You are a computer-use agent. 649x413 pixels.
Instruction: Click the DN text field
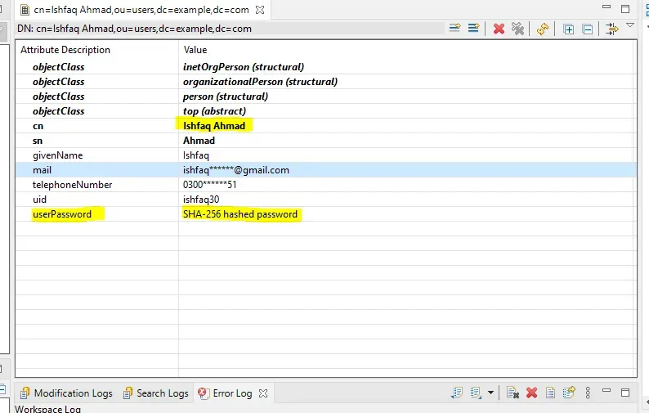pos(231,29)
